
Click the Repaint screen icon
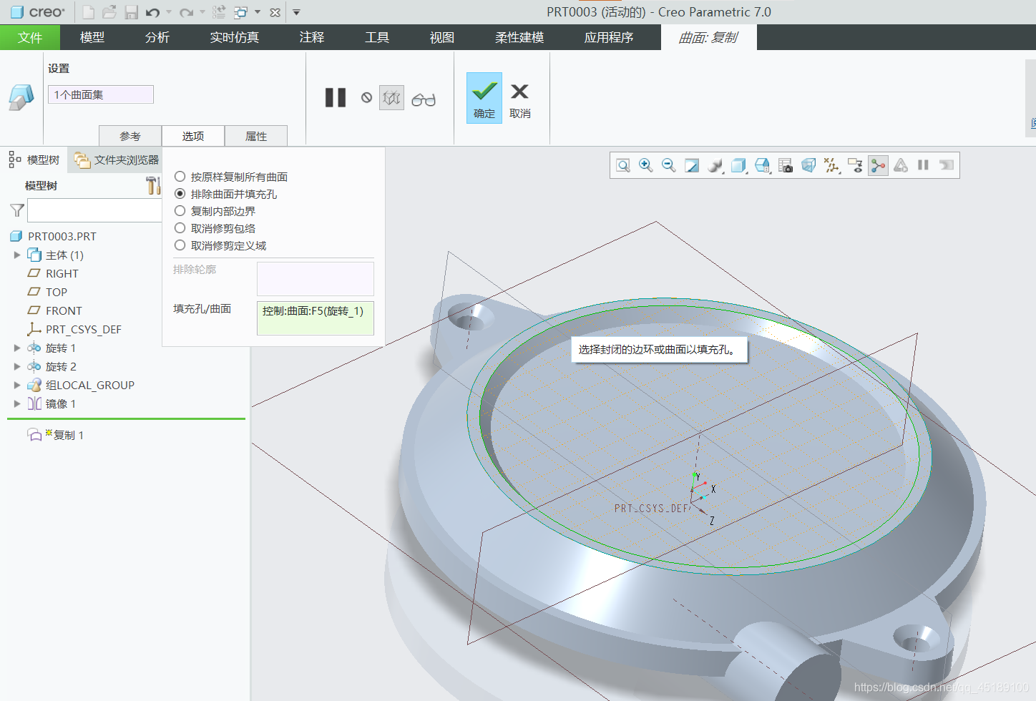click(x=692, y=165)
